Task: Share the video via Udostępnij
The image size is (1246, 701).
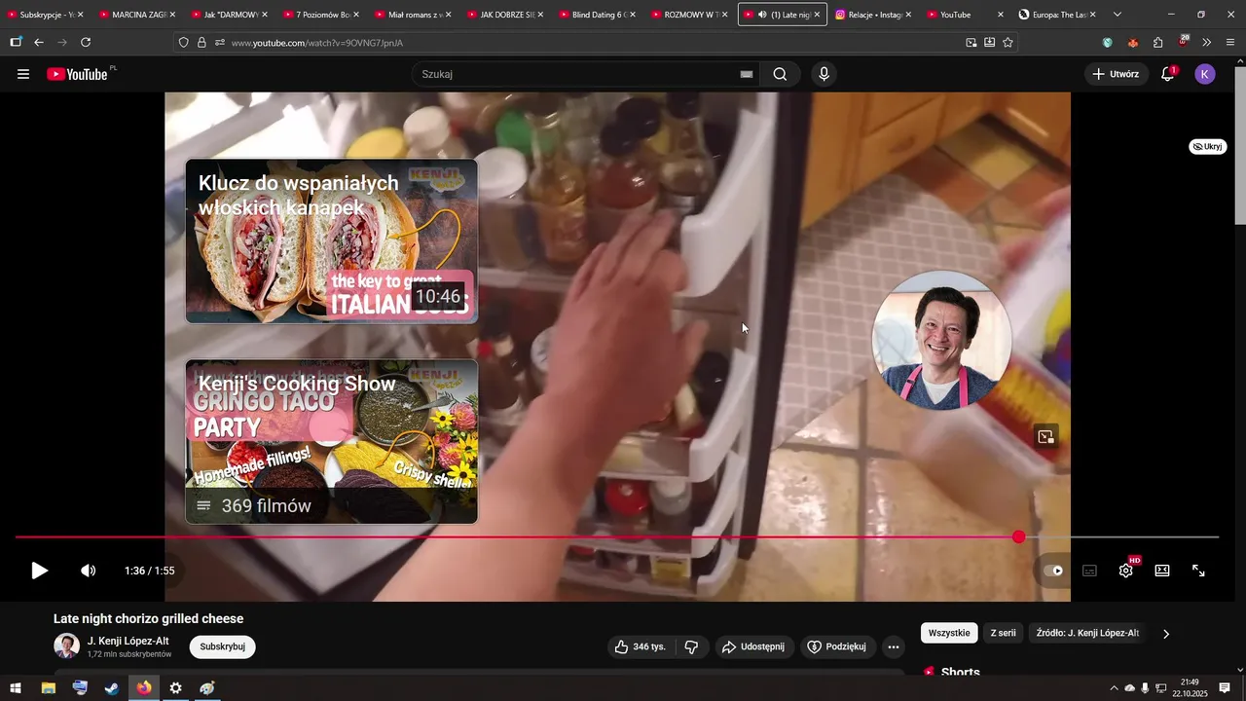Action: click(x=753, y=646)
